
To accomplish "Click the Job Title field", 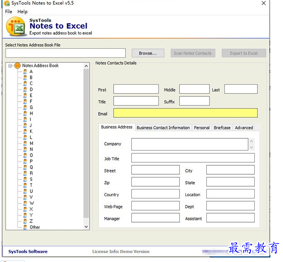I will 193,158.
